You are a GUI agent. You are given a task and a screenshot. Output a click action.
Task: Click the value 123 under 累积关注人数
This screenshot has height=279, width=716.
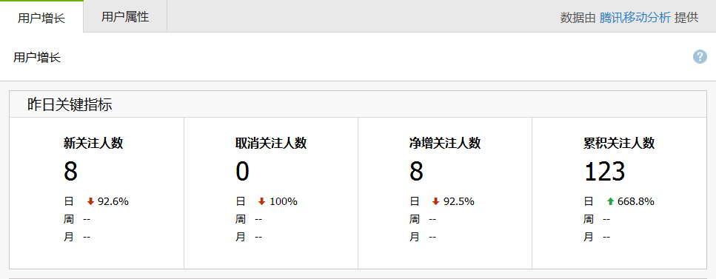coord(605,172)
